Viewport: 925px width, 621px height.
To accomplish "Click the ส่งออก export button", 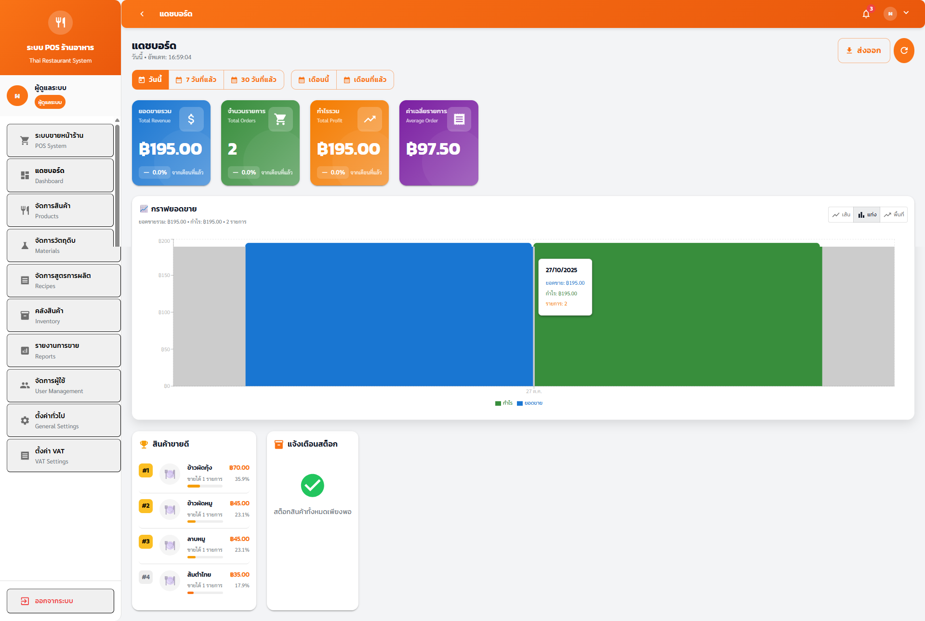I will [x=863, y=50].
